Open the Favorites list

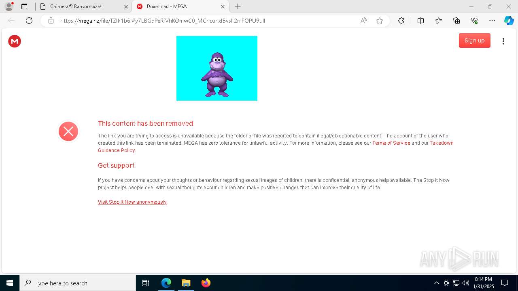[439, 21]
